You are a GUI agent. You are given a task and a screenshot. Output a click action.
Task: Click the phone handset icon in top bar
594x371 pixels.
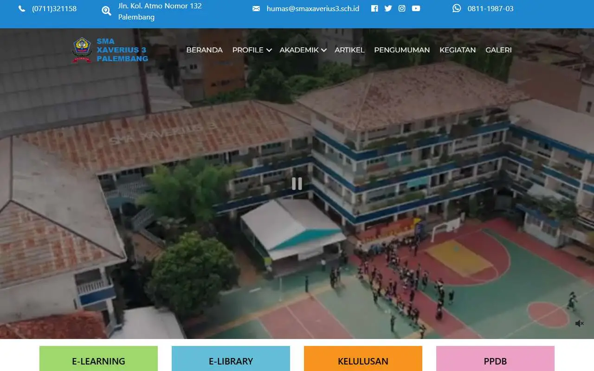[x=22, y=9]
